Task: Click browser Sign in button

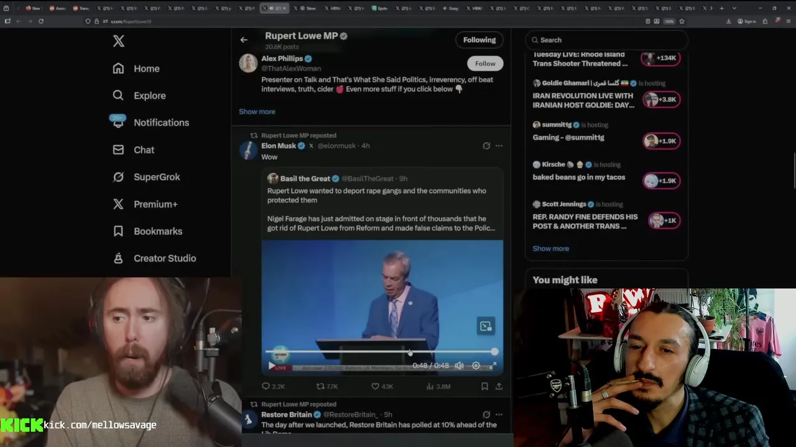Action: (x=746, y=21)
